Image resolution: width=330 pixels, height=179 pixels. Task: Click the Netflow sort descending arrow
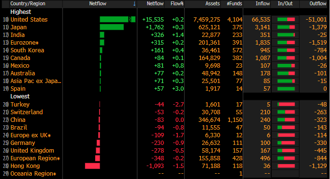coord(134,4)
